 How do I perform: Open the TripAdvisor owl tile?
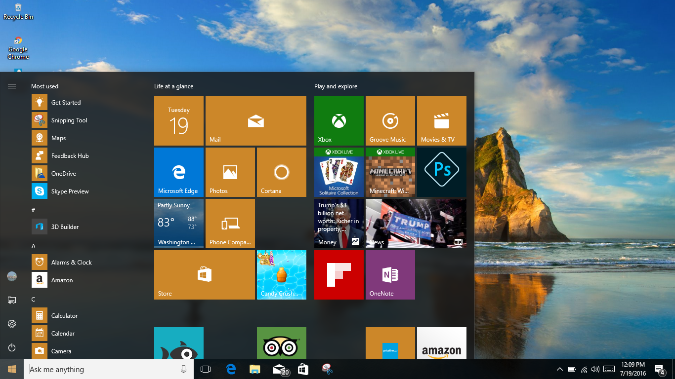pyautogui.click(x=282, y=343)
